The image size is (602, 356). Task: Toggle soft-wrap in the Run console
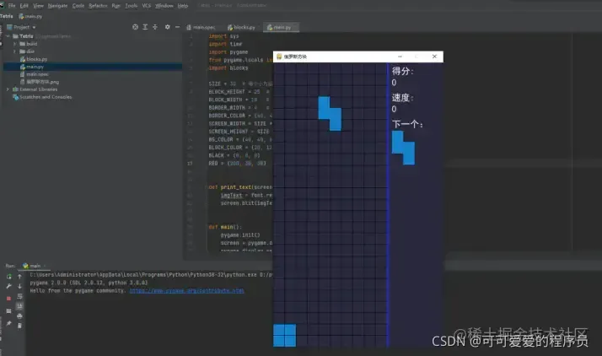pyautogui.click(x=19, y=296)
